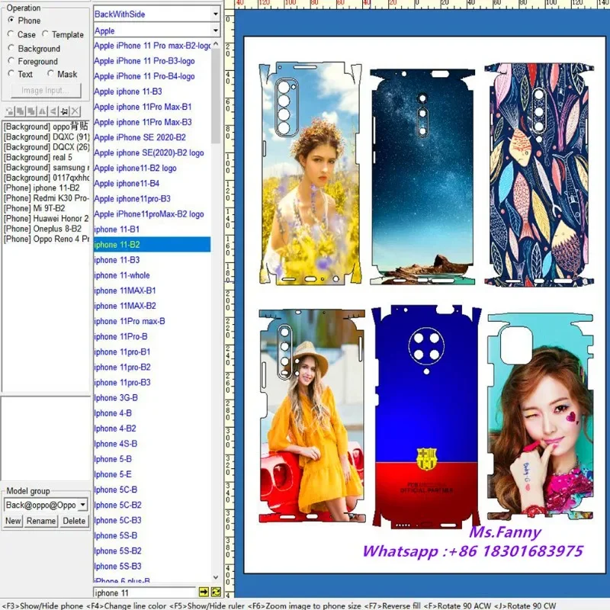
Task: Select 'Apple iPhone 11 Pro-B3-logo' model
Action: coord(152,61)
